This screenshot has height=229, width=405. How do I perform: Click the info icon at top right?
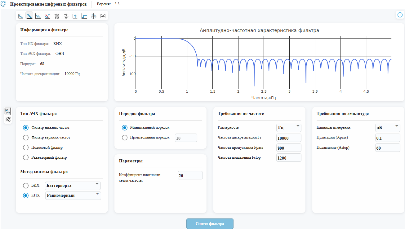point(400,15)
